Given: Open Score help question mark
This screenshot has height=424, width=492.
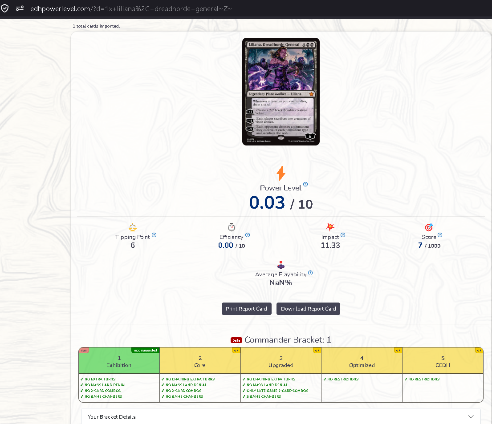Looking at the screenshot, I should click(440, 235).
